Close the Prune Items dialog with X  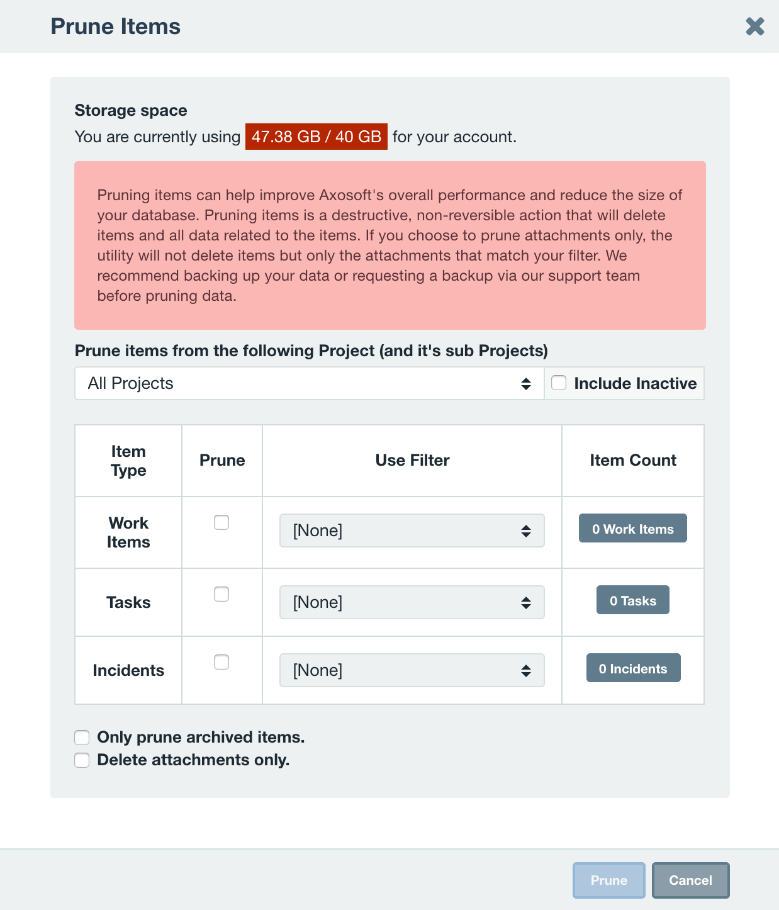754,26
